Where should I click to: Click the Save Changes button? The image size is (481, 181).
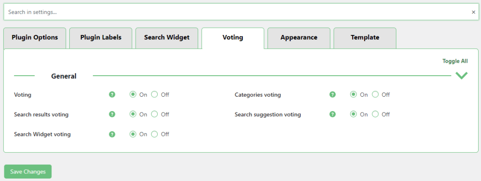pyautogui.click(x=28, y=171)
